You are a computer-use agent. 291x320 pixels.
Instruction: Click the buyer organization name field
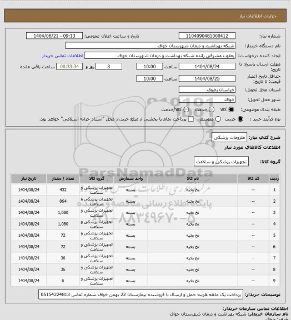(150, 46)
